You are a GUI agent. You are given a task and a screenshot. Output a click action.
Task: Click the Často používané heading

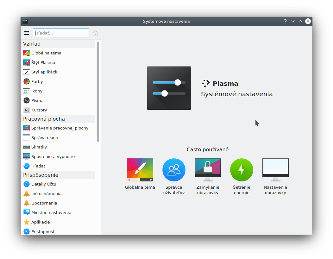(x=208, y=149)
